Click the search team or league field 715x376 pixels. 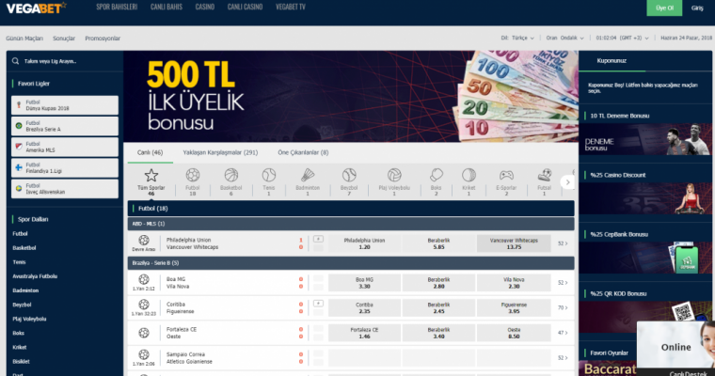(x=65, y=61)
